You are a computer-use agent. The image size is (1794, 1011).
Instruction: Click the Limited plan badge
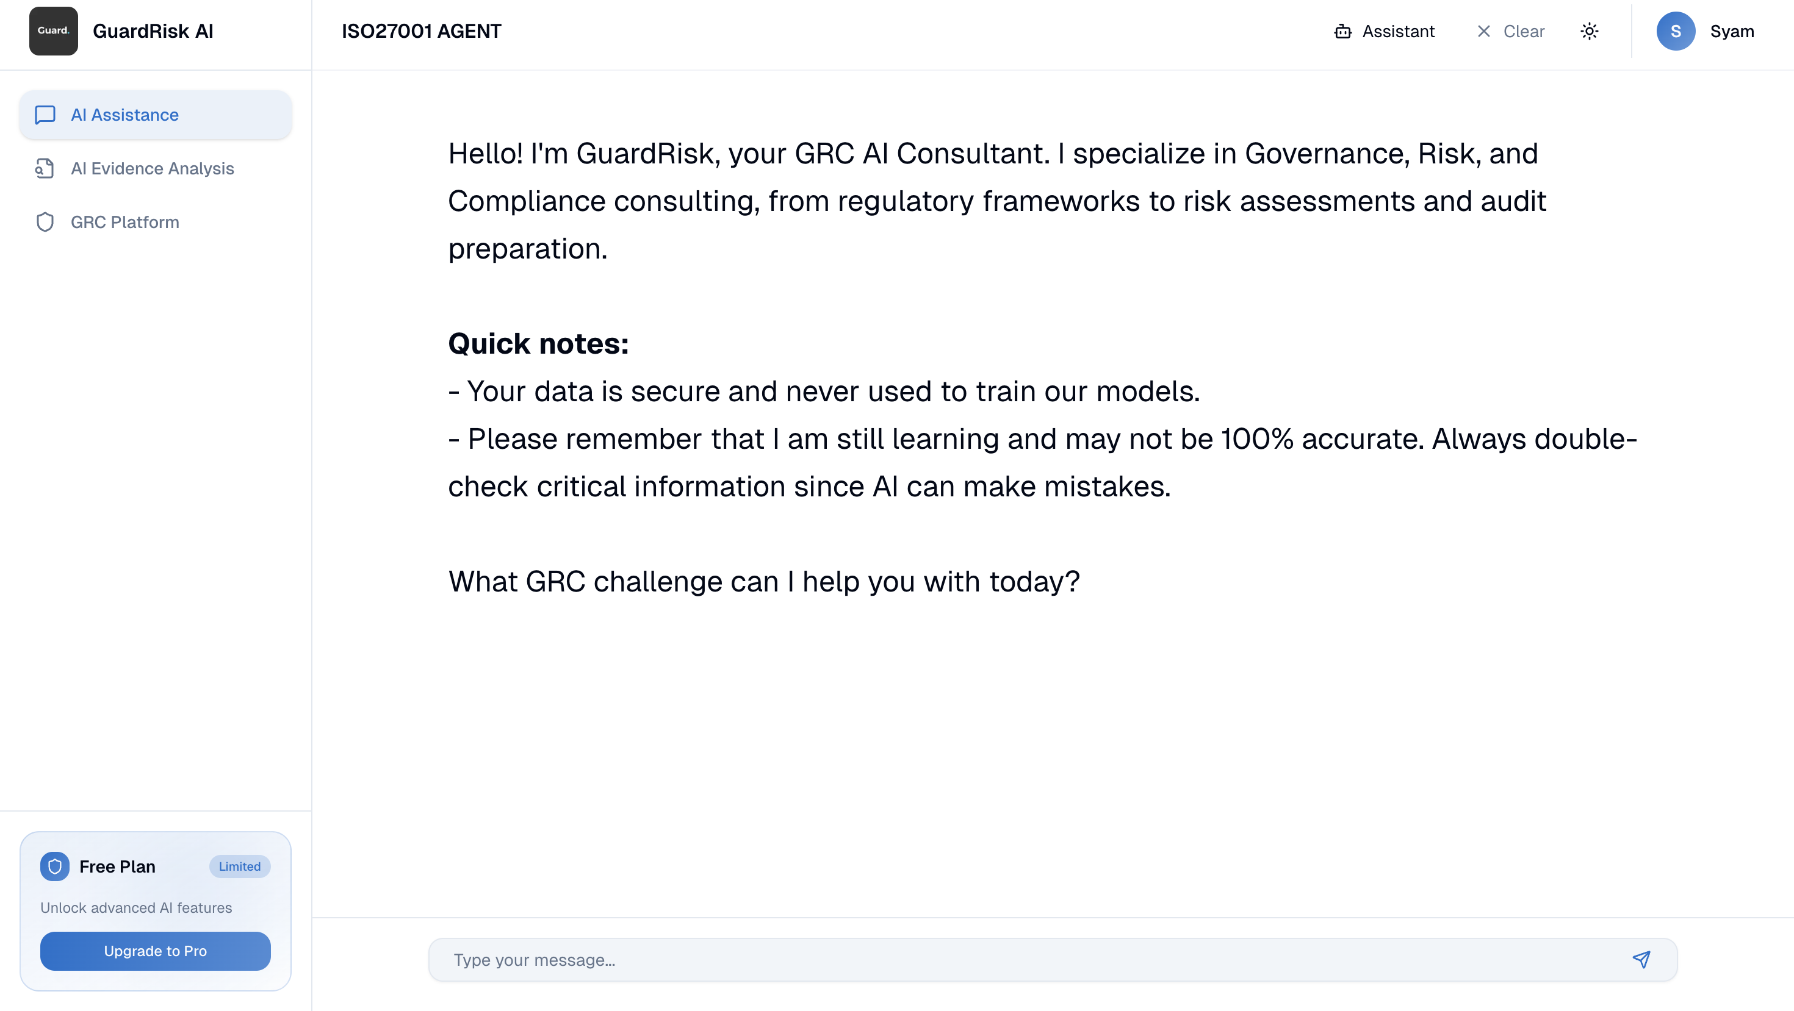[239, 866]
